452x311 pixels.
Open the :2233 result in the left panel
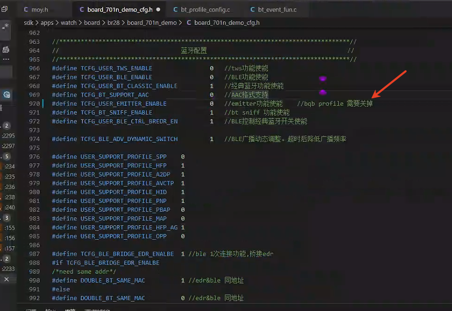(x=8, y=269)
